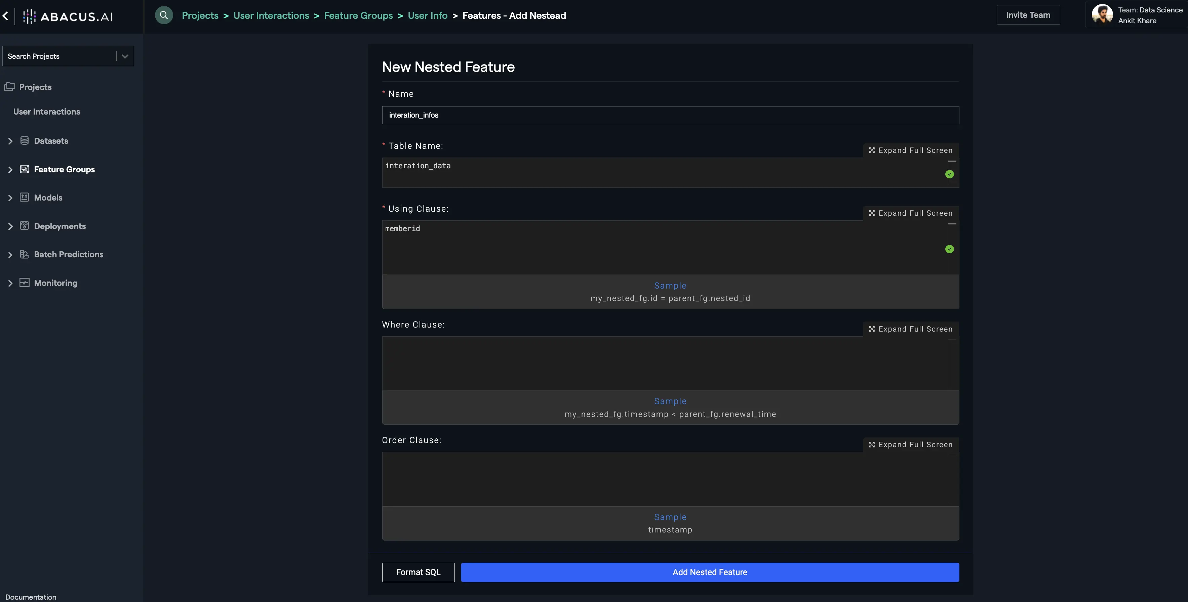Image resolution: width=1188 pixels, height=602 pixels.
Task: Click the user avatar of Ankit Khare
Action: point(1102,15)
